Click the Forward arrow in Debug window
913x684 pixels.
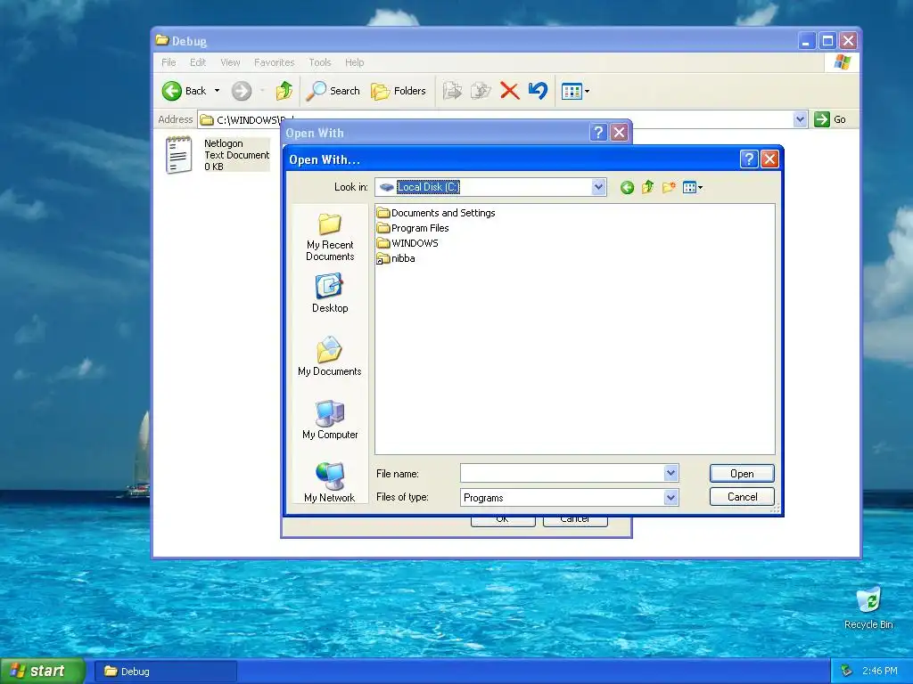point(241,91)
